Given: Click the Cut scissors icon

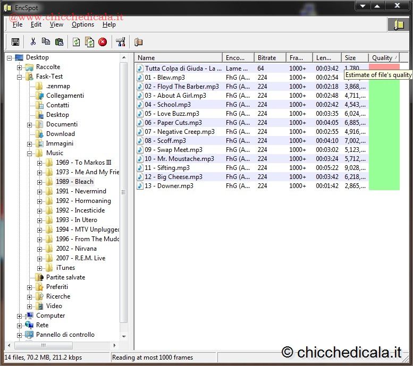Looking at the screenshot, I should (x=33, y=42).
